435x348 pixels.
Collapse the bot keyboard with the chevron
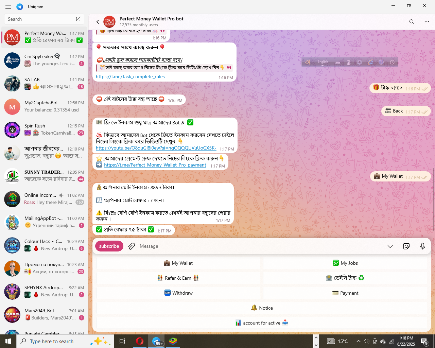(x=390, y=246)
